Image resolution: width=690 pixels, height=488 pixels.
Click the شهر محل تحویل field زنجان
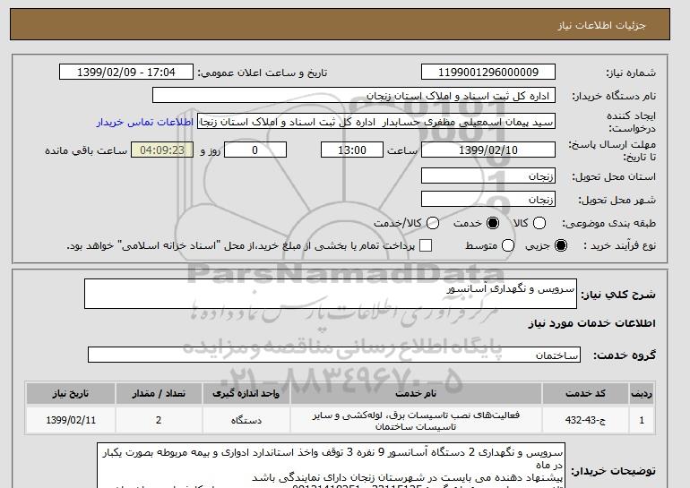pyautogui.click(x=488, y=199)
